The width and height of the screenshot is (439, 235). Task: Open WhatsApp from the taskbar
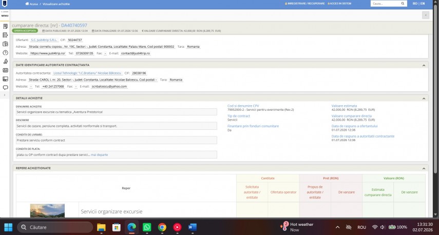[147, 227]
